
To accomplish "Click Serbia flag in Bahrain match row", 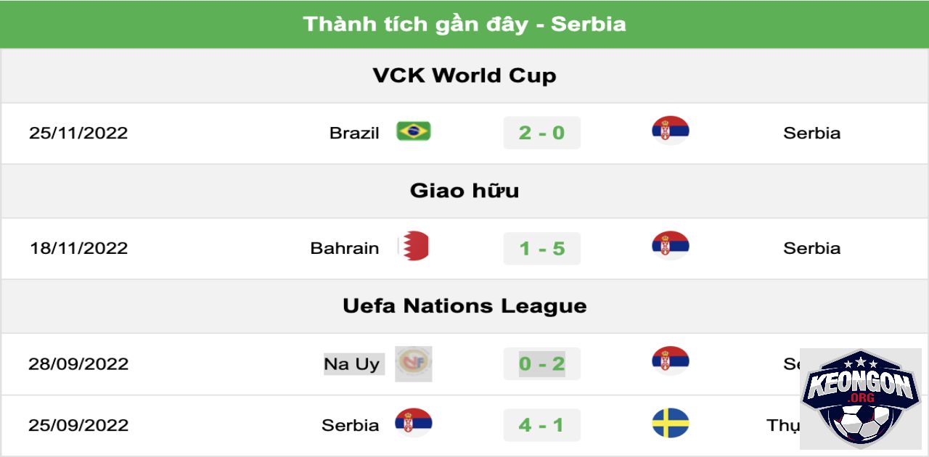I will [x=670, y=246].
